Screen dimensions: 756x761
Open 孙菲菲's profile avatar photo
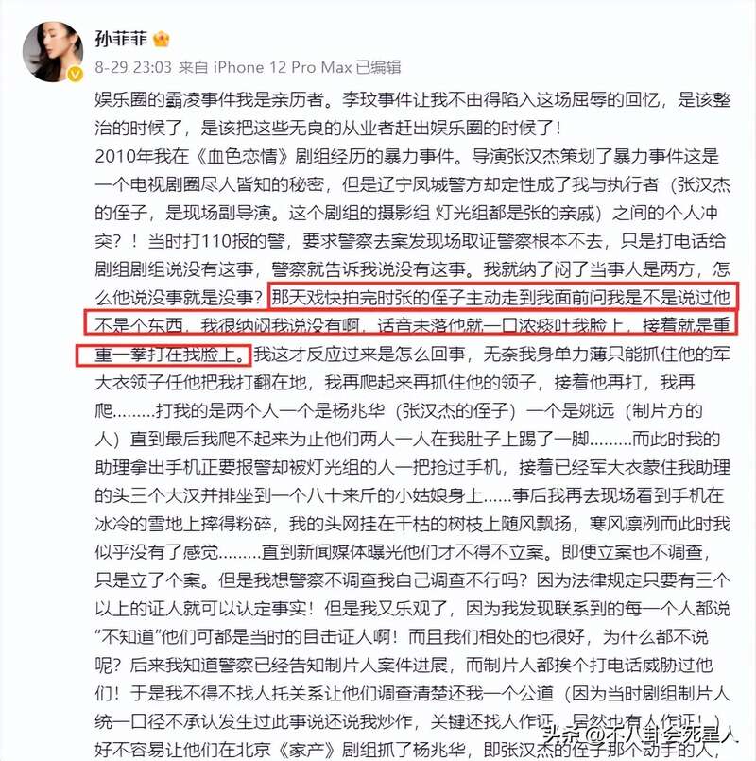[52, 50]
